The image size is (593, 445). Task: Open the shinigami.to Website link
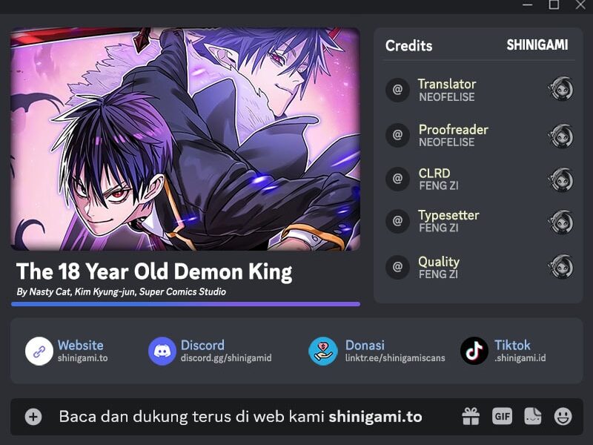coord(82,358)
